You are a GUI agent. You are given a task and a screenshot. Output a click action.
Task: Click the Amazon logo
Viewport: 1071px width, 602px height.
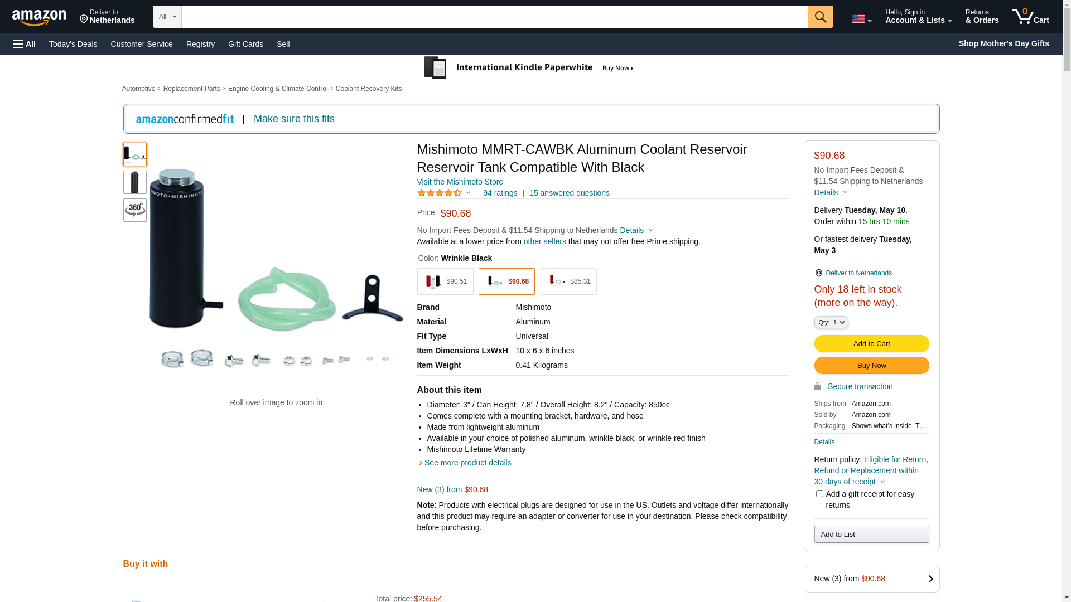(x=39, y=17)
